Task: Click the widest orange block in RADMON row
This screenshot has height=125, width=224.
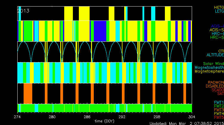Action: [28, 93]
